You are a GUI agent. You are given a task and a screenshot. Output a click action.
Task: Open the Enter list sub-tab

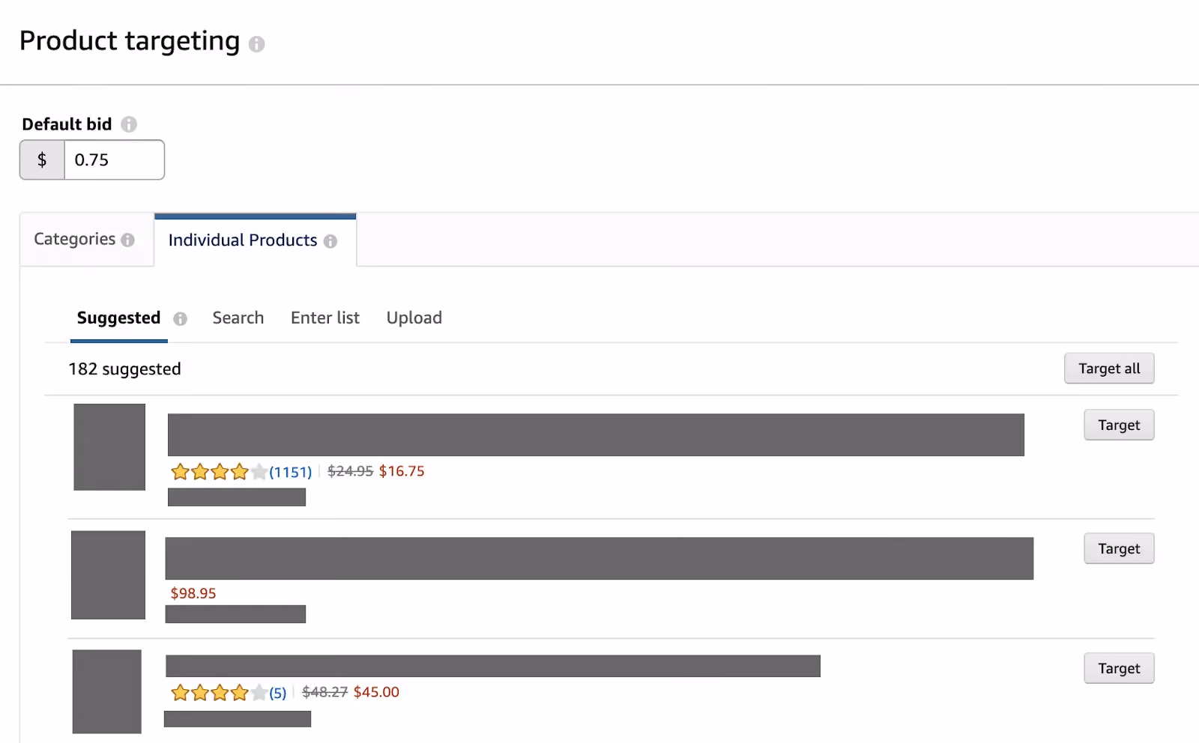tap(325, 318)
